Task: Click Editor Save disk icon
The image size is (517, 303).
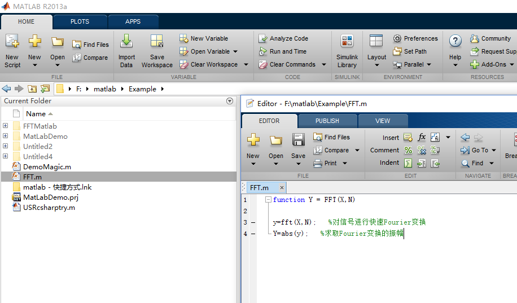Action: [x=299, y=140]
